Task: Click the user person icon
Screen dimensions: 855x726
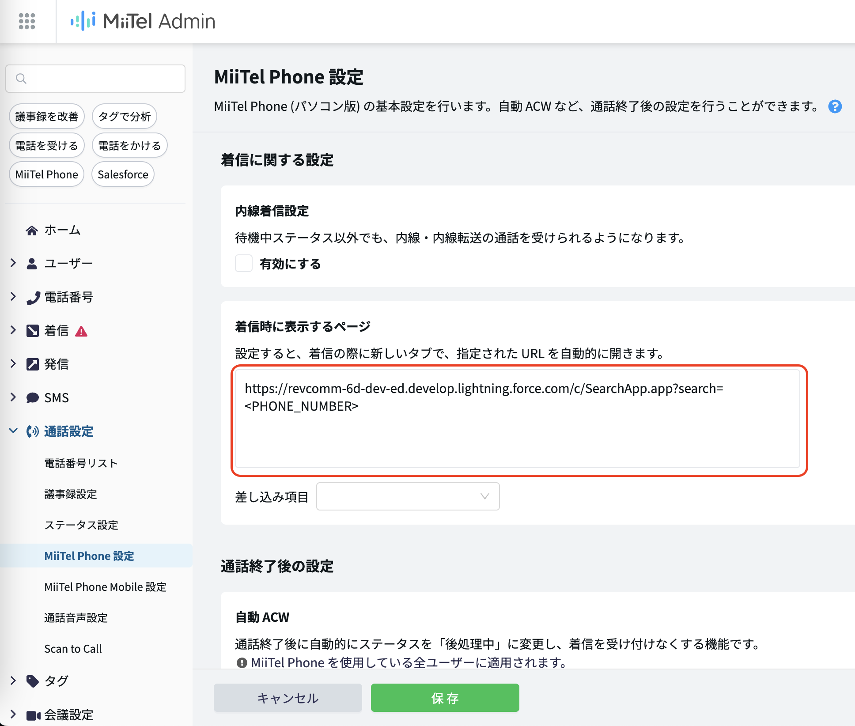Action: pos(32,264)
